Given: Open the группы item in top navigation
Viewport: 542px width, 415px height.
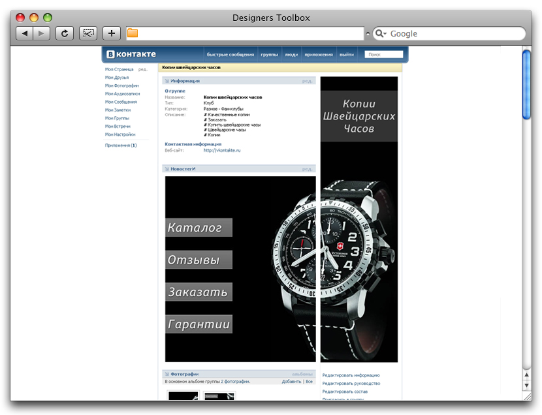Looking at the screenshot, I should [x=269, y=55].
